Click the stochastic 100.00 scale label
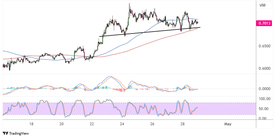Screen dimensions: 276x138 (x=264, y=99)
